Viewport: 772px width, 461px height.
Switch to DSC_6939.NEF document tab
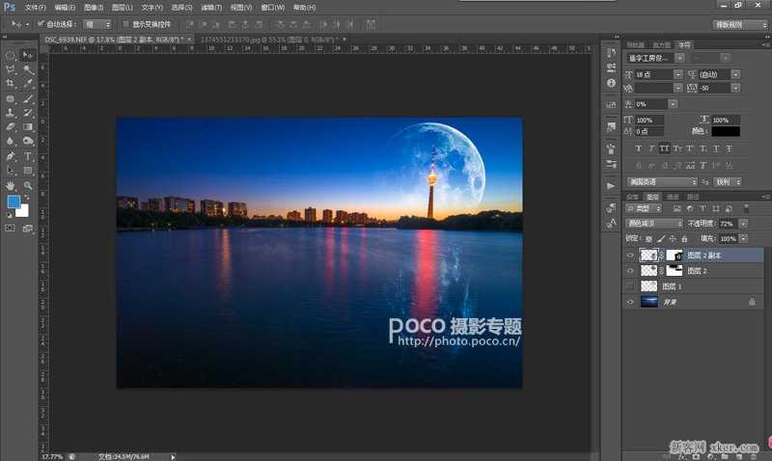point(114,39)
